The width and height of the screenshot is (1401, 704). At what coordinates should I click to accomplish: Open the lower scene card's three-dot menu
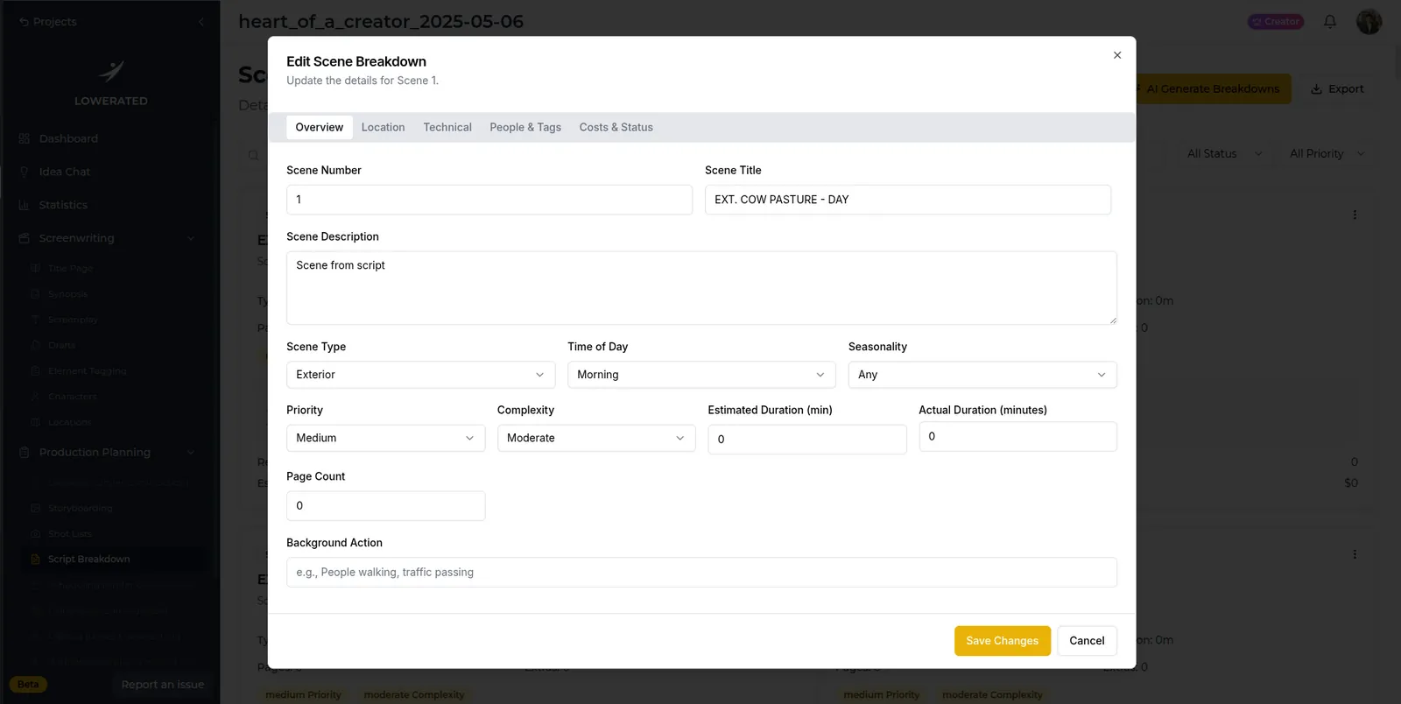click(1355, 554)
